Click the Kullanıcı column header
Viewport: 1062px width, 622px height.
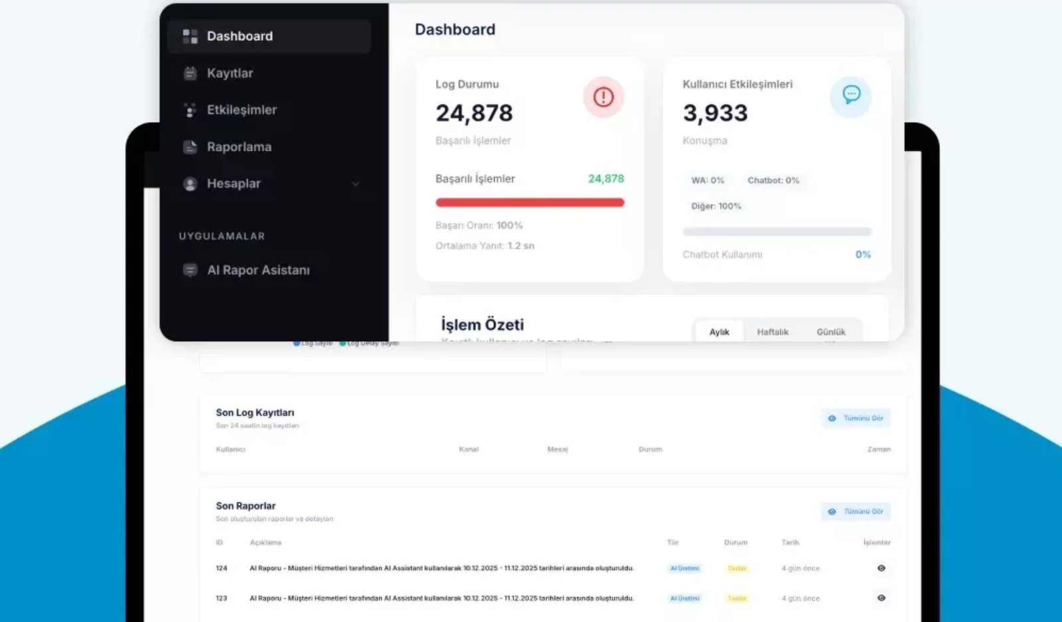[230, 449]
